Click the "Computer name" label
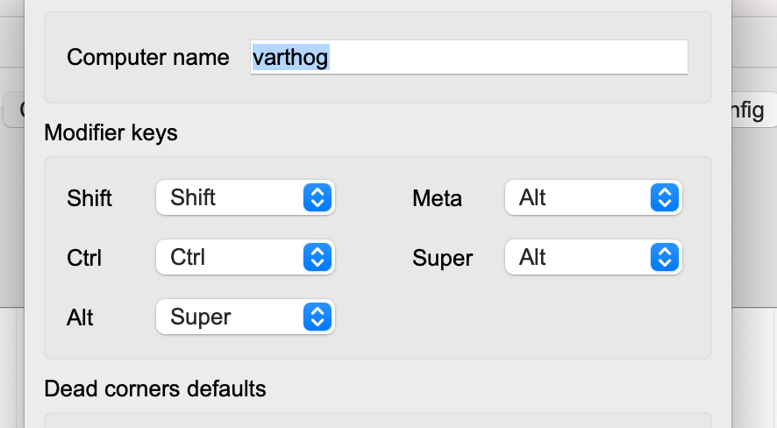The image size is (777, 428). (x=147, y=58)
